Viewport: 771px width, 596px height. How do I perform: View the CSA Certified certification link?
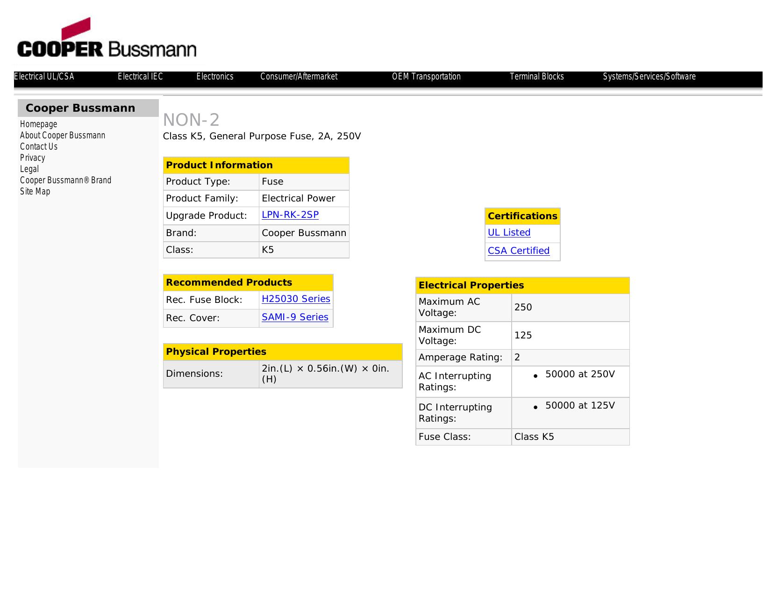click(x=519, y=251)
